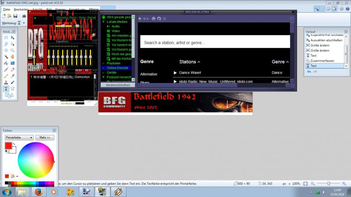This screenshot has height=197, width=351.
Task: Reset colors to black and white icon
Action: (x=7, y=151)
